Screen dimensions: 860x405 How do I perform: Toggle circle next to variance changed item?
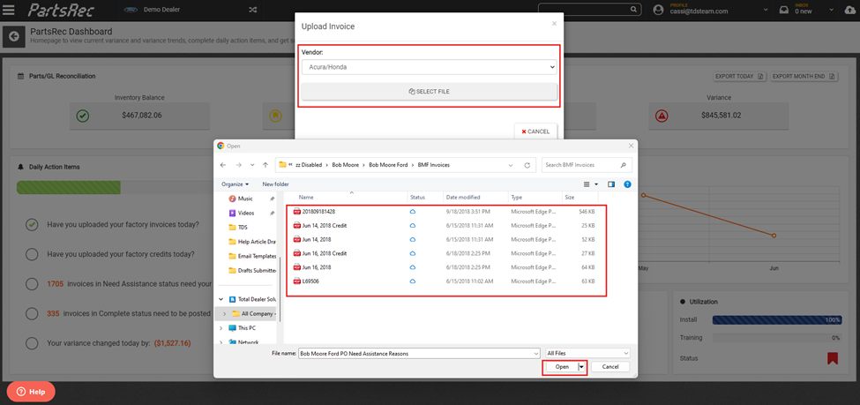pyautogui.click(x=32, y=343)
